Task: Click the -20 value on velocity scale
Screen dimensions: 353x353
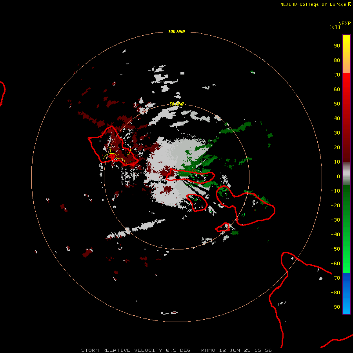Action: click(x=335, y=205)
